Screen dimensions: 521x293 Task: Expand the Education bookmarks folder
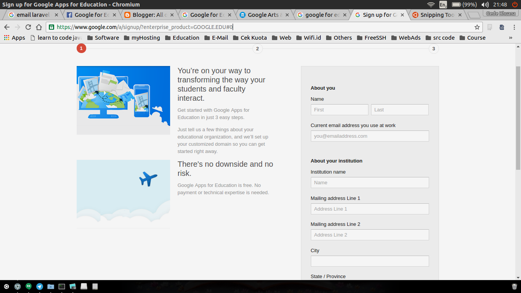pos(182,38)
